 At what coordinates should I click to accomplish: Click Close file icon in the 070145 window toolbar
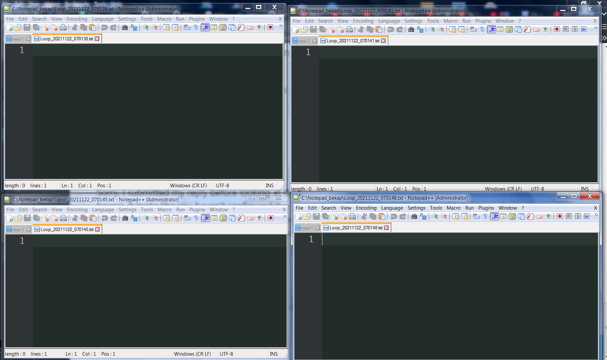pos(45,218)
